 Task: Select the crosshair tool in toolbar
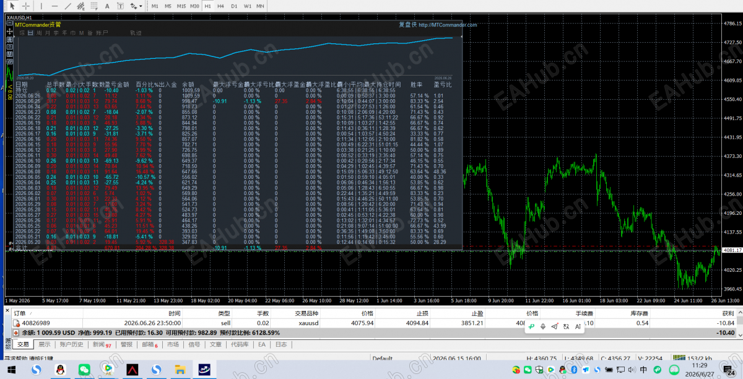[x=26, y=6]
